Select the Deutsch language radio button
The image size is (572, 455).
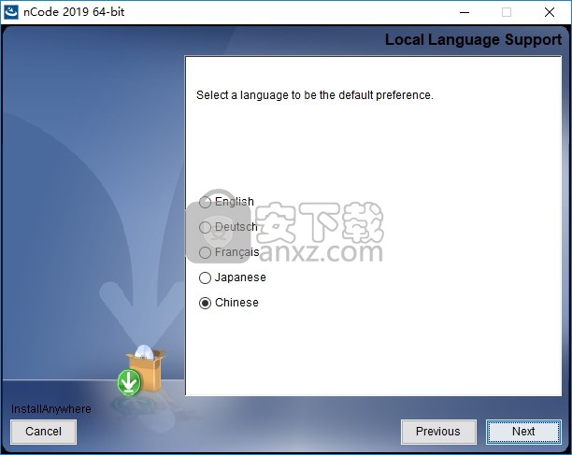[x=205, y=227]
